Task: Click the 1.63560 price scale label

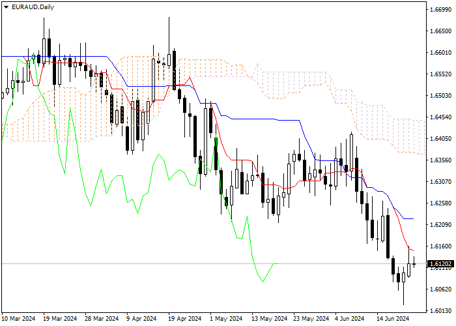Action: (440, 160)
